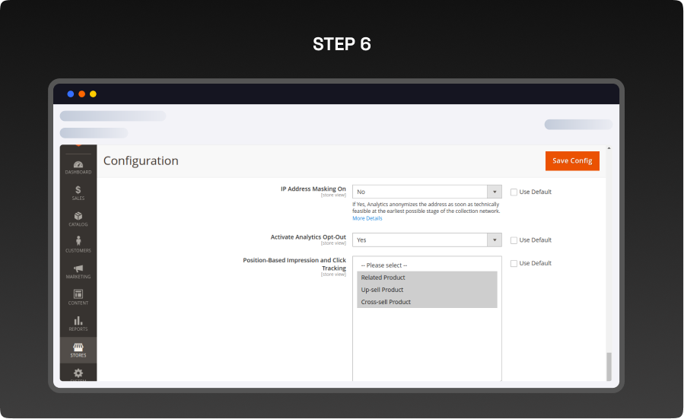
Task: Select the Stores storefront icon
Action: coord(78,348)
